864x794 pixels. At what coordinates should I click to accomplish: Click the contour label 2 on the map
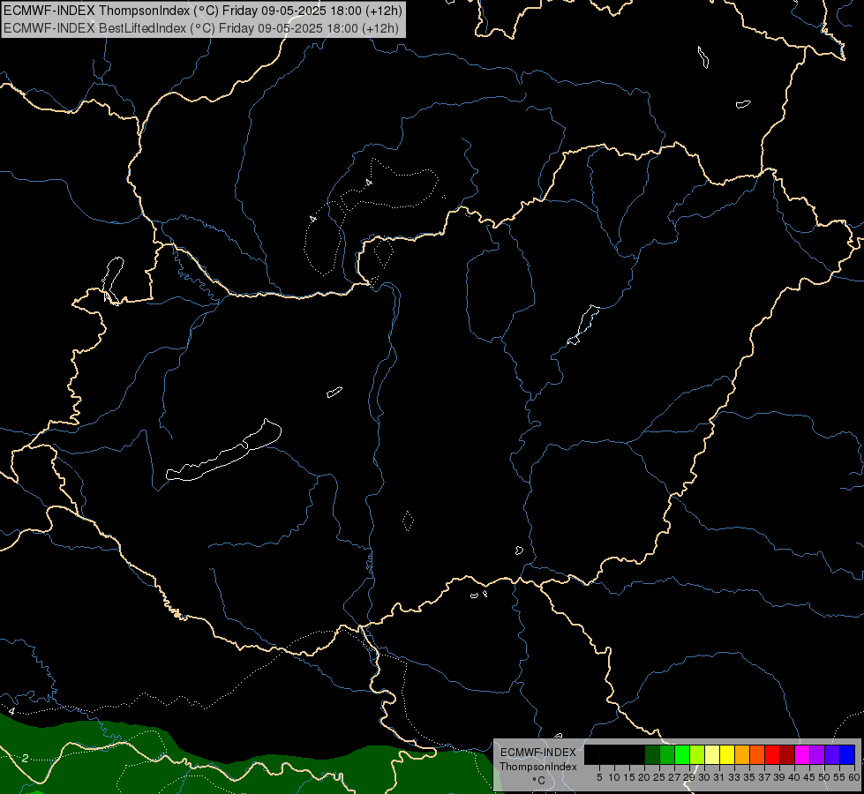(x=26, y=758)
